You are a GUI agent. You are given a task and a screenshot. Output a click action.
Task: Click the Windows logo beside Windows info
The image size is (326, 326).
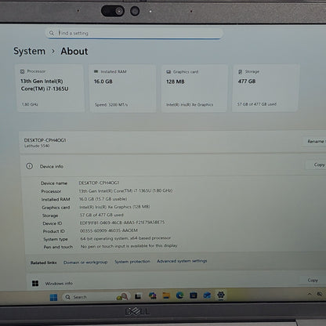point(35,284)
